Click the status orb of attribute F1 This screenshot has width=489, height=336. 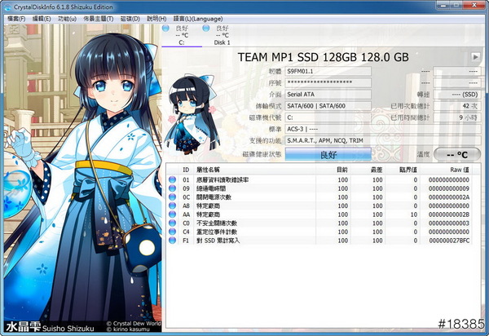[172, 241]
